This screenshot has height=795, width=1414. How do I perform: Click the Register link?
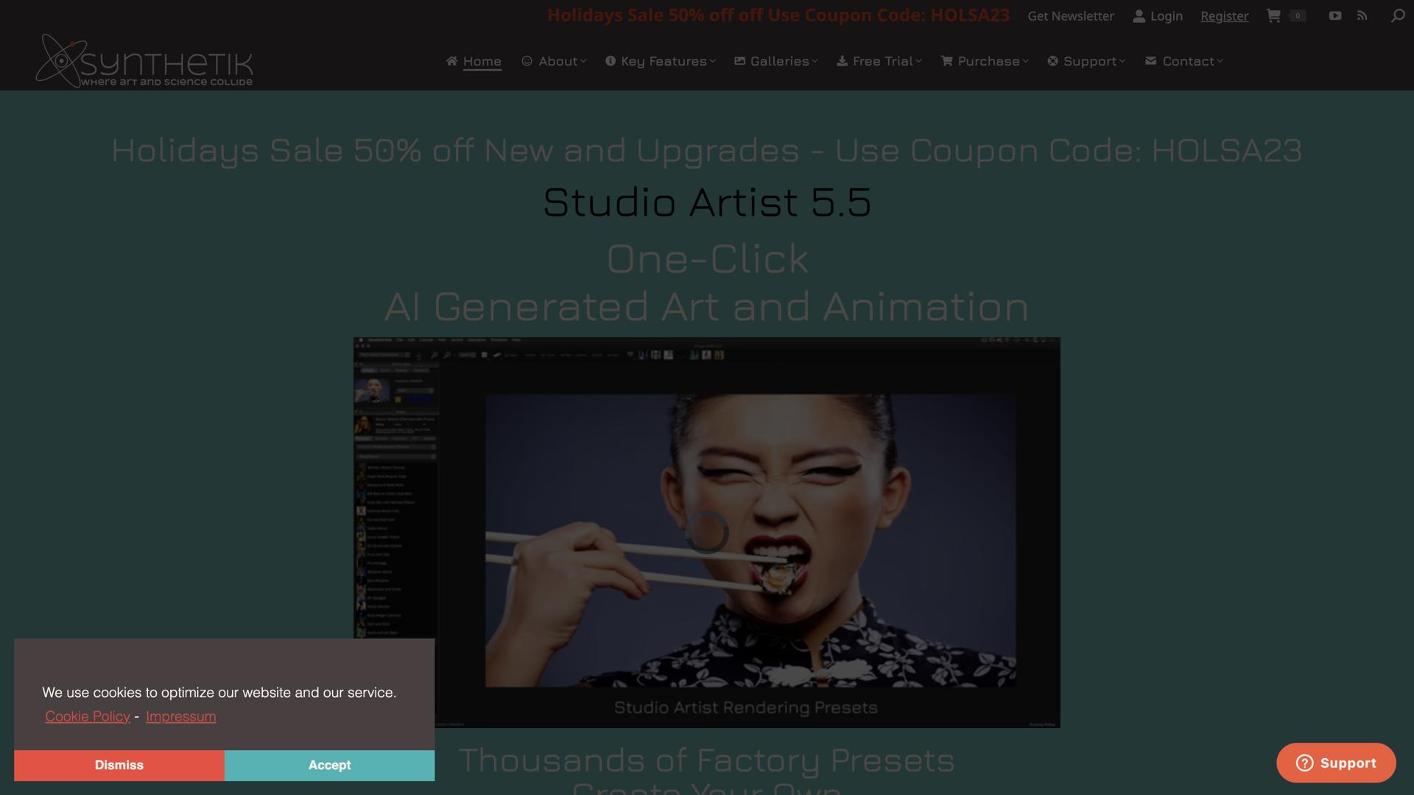pos(1224,16)
